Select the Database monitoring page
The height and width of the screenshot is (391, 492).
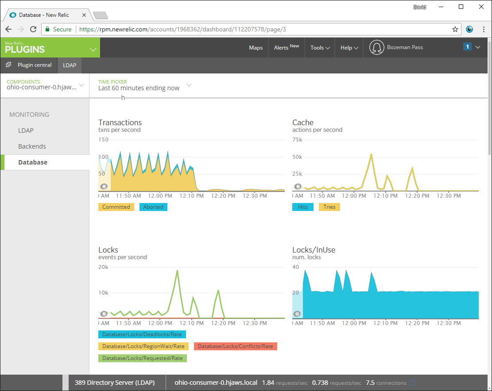click(x=45, y=162)
